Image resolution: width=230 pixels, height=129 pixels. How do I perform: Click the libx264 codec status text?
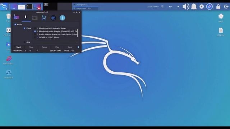(x=53, y=51)
